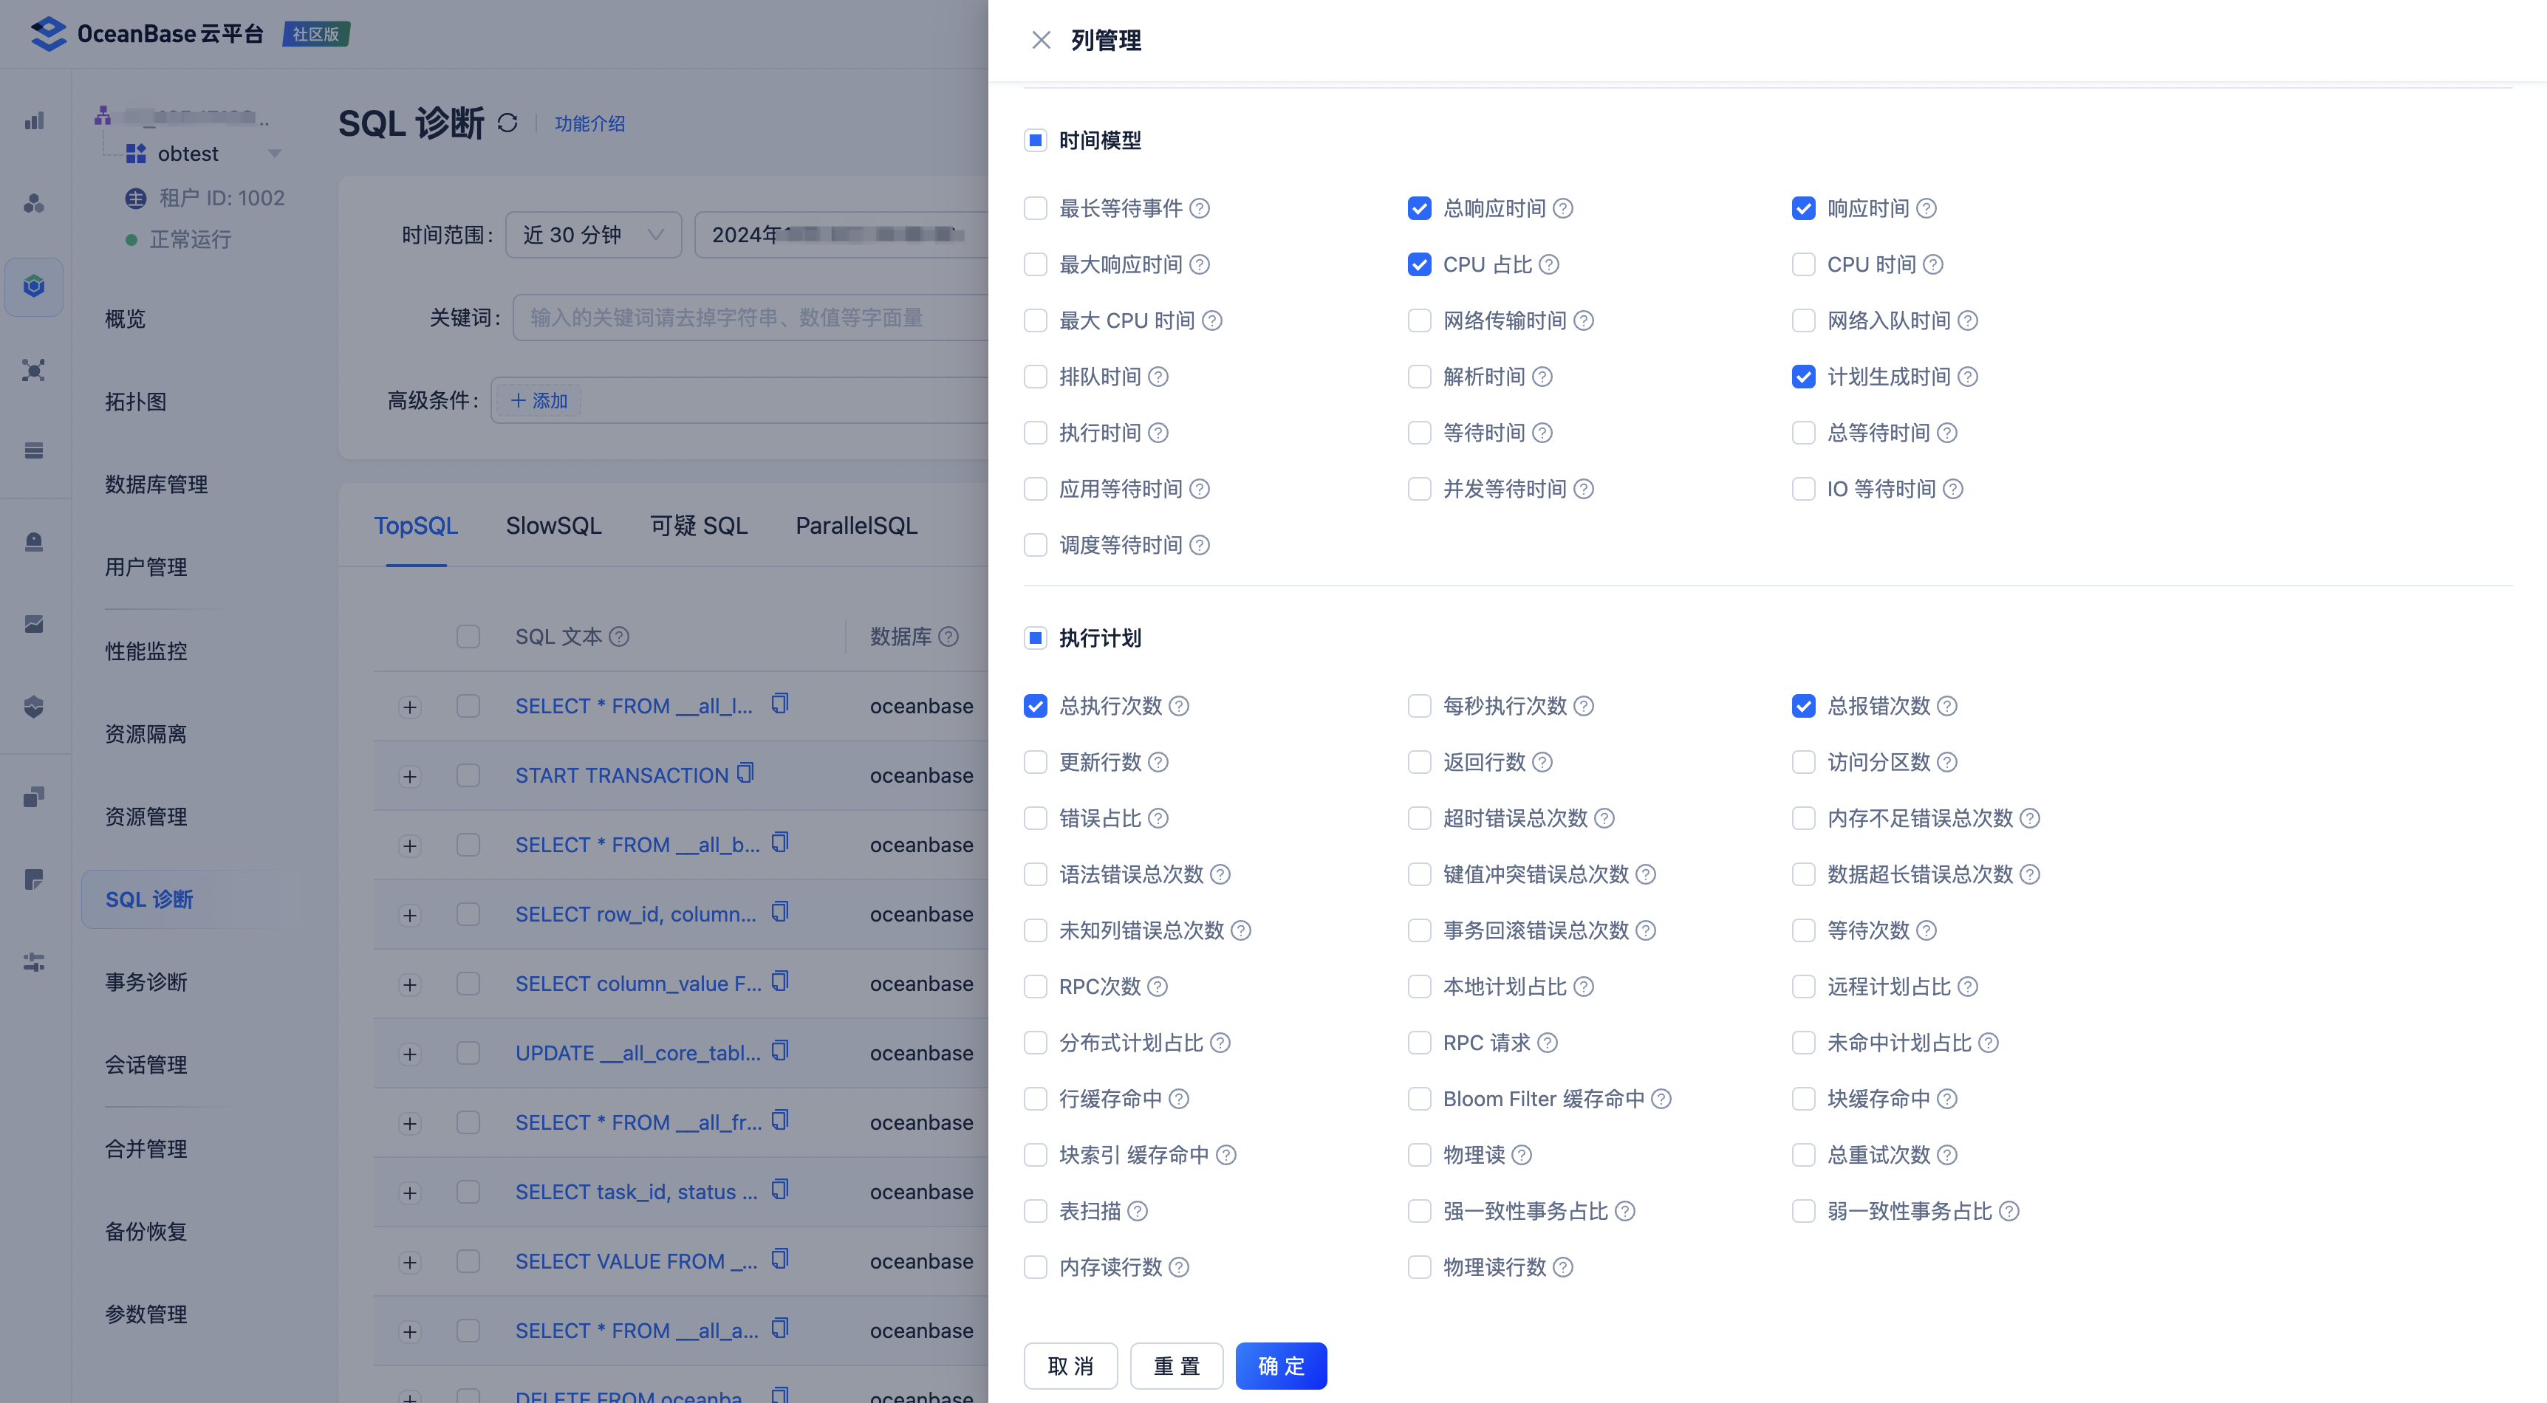Click the 功能介绍 link
2547x1403 pixels.
point(589,123)
